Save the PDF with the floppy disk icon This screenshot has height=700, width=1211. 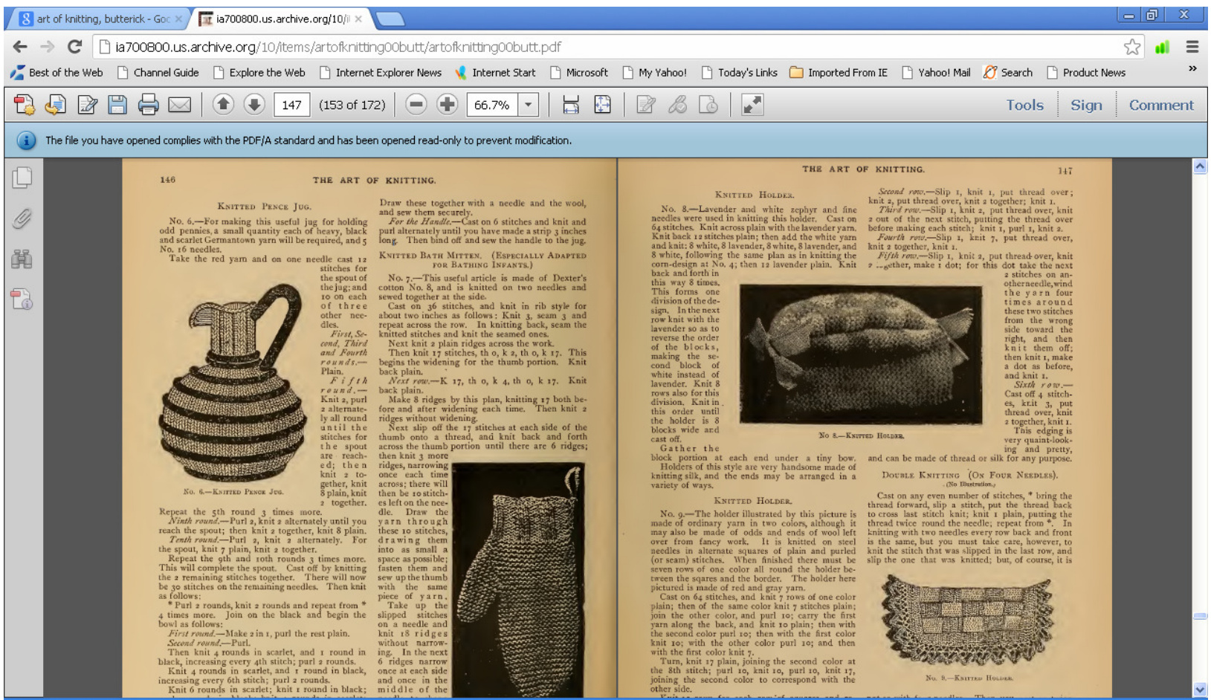coord(117,105)
